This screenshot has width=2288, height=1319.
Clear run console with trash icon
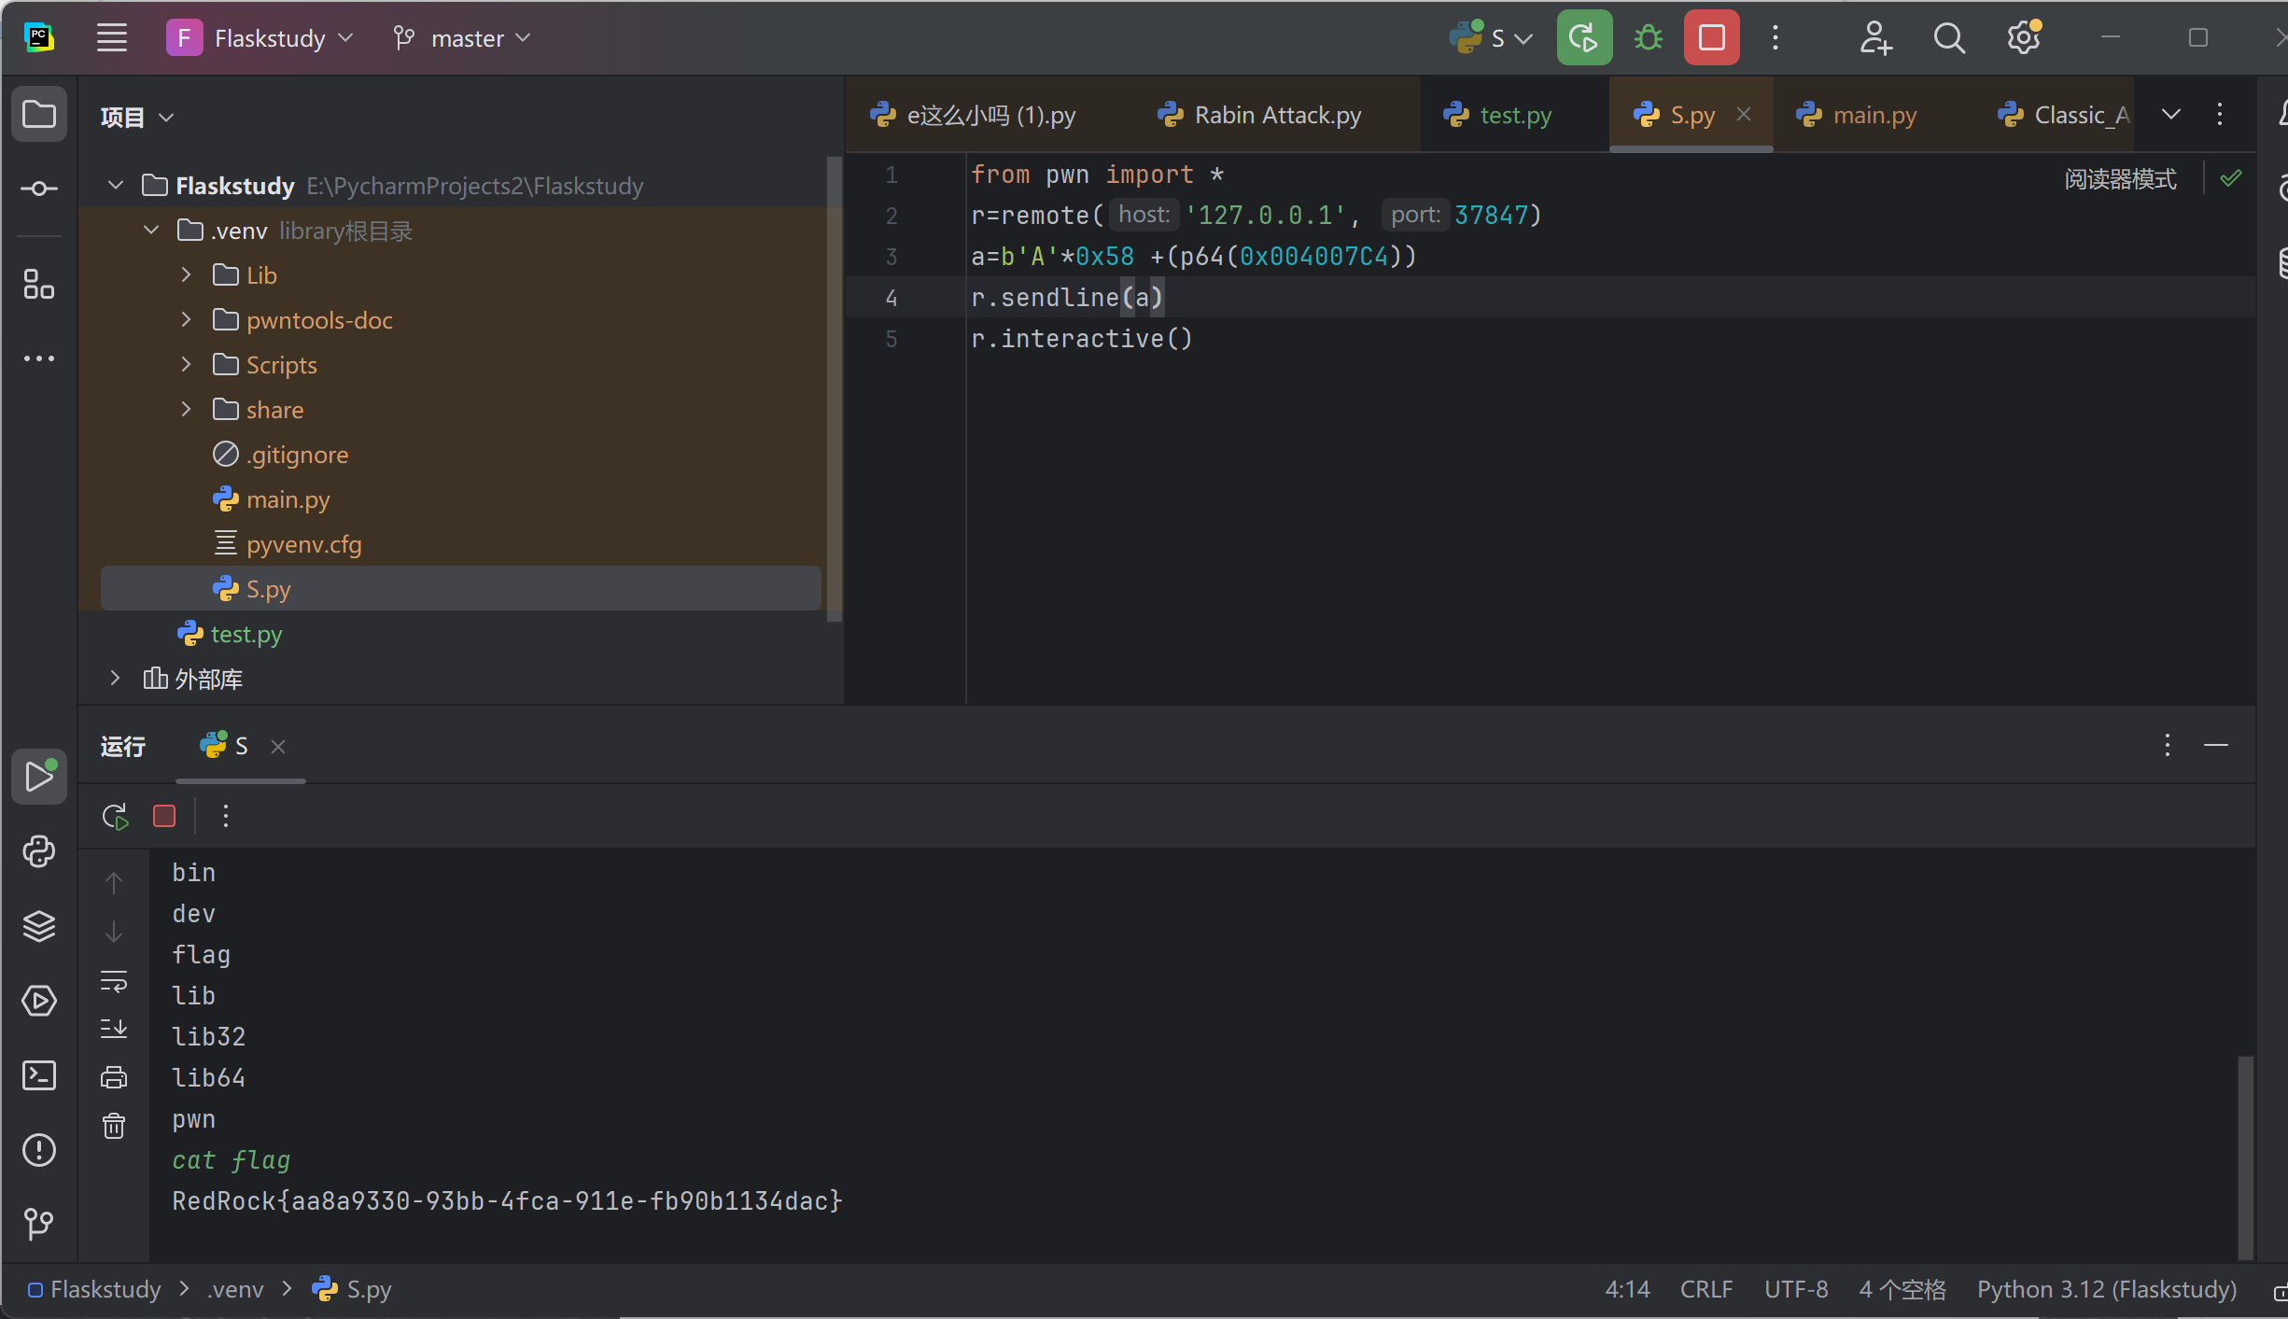pyautogui.click(x=114, y=1126)
